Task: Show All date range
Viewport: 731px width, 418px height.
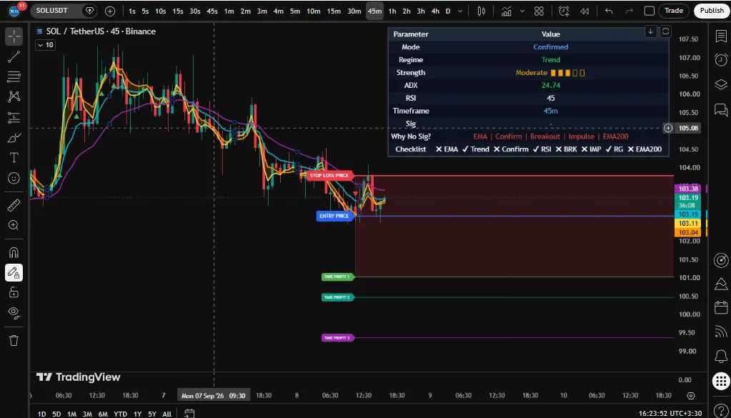Action: click(x=167, y=414)
